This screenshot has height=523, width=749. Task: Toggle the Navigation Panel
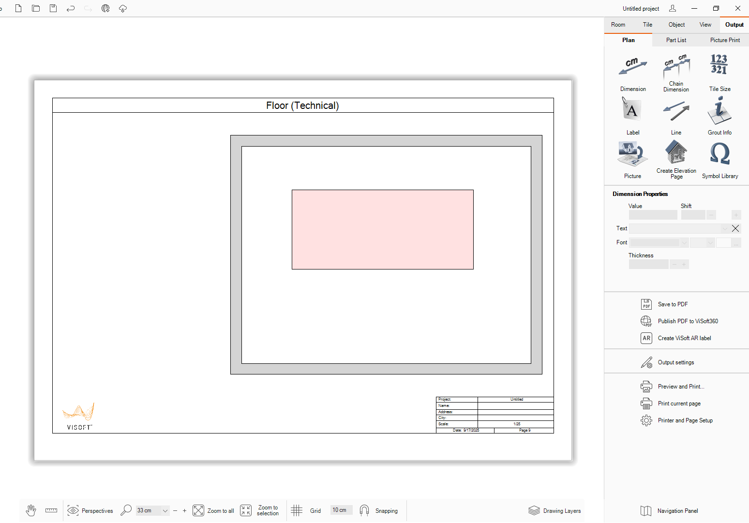tap(670, 510)
